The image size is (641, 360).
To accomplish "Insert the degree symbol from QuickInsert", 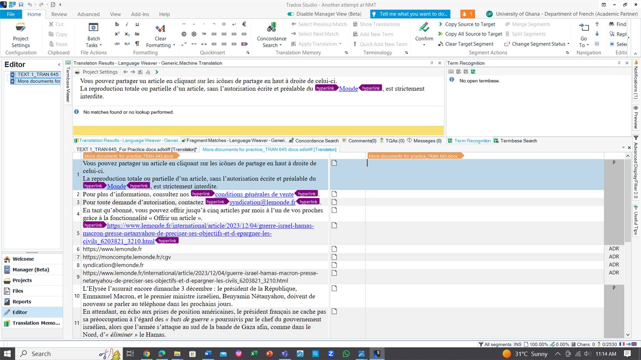I will [224, 24].
